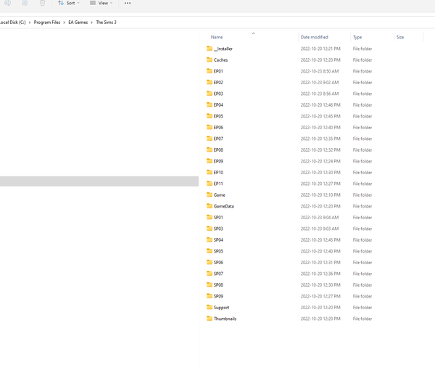This screenshot has height=368, width=435.
Task: Click the Share icon in toolbar
Action: click(x=25, y=3)
